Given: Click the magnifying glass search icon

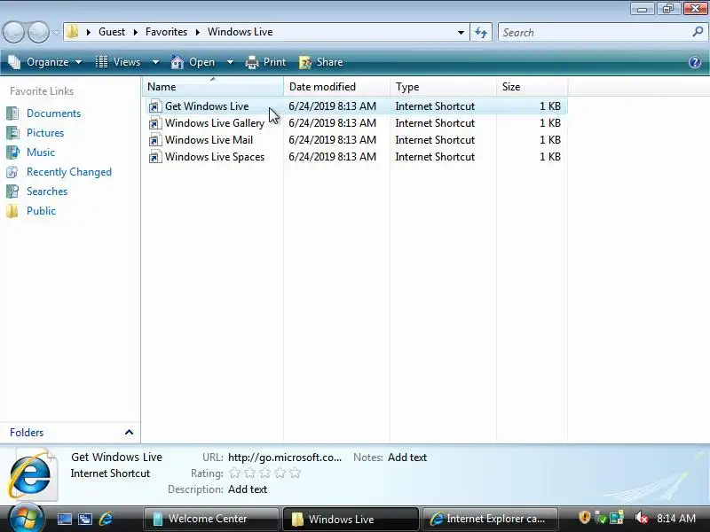Looking at the screenshot, I should pos(698,32).
